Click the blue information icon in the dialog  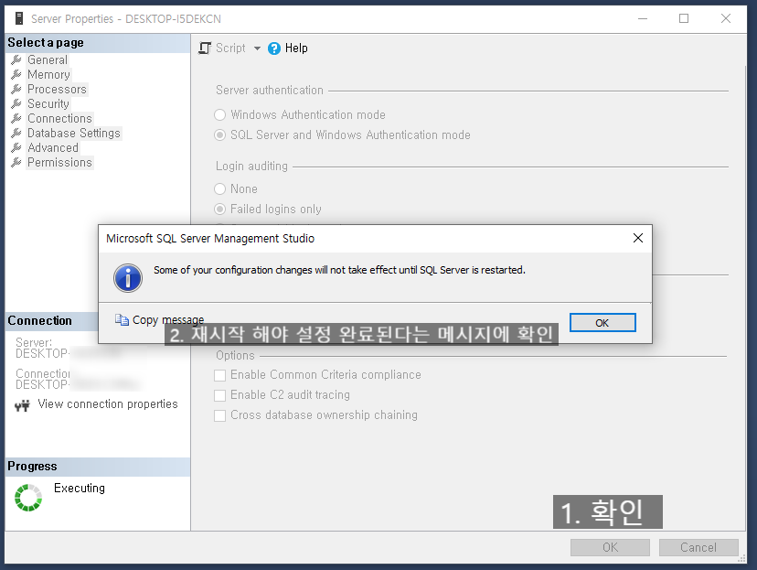pyautogui.click(x=128, y=278)
